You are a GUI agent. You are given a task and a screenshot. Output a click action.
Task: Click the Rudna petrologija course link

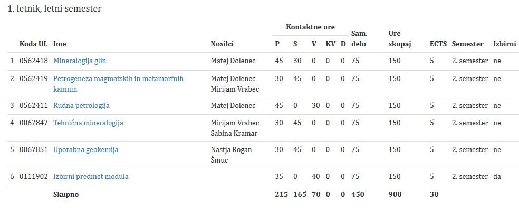point(81,106)
